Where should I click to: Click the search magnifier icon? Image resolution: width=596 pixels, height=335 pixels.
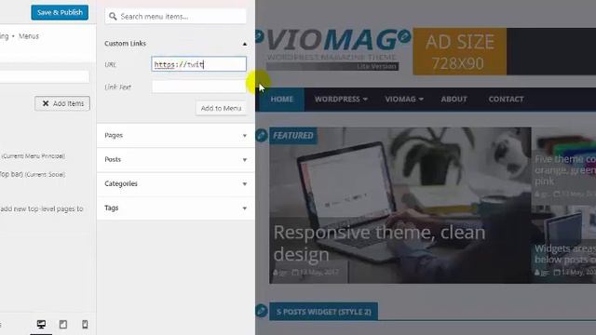click(x=113, y=17)
